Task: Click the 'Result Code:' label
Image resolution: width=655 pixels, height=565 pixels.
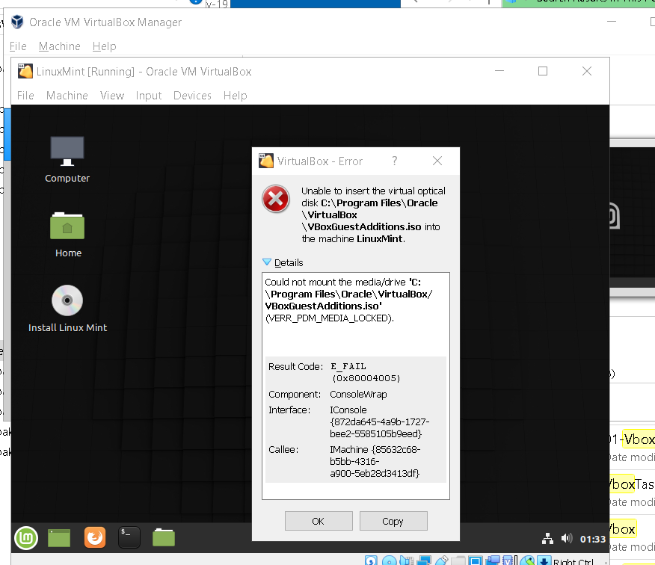Action: 296,367
